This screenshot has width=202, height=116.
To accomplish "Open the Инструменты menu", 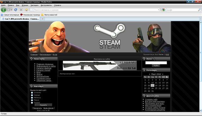I will [46, 5].
